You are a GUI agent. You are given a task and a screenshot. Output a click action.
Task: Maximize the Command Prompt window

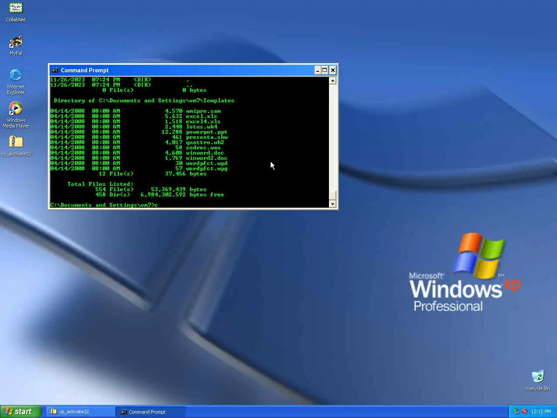(325, 70)
